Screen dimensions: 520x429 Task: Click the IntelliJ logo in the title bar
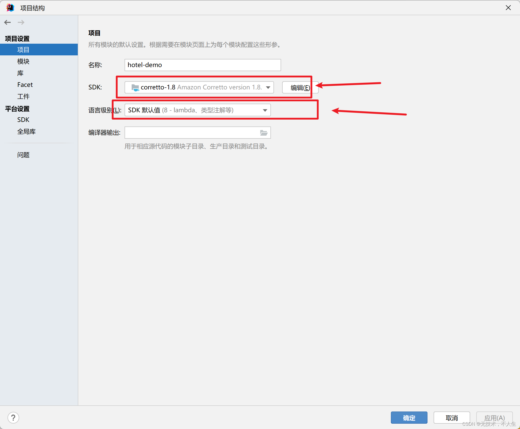tap(10, 8)
